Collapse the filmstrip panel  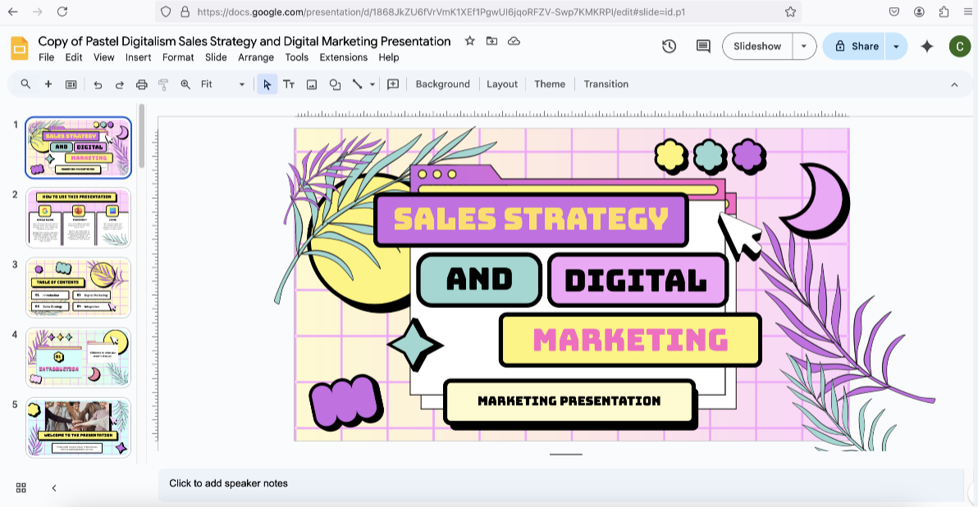tap(54, 487)
